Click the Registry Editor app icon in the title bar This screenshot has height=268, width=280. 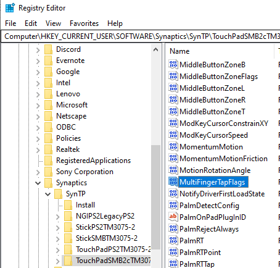coord(10,8)
